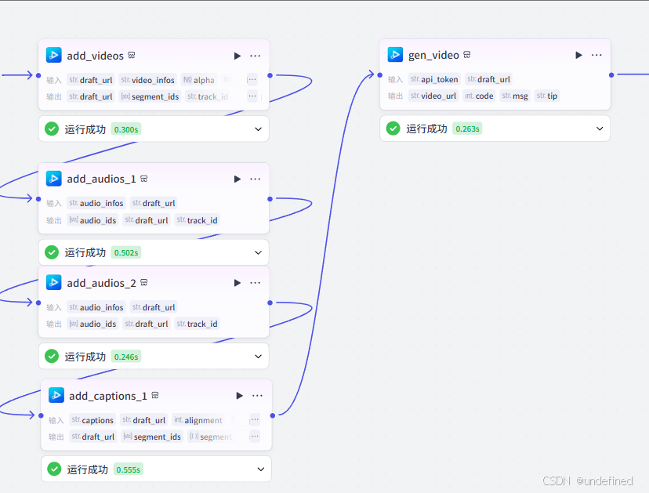Click the video_infos input tag in add_videos
The height and width of the screenshot is (493, 649).
coord(148,80)
